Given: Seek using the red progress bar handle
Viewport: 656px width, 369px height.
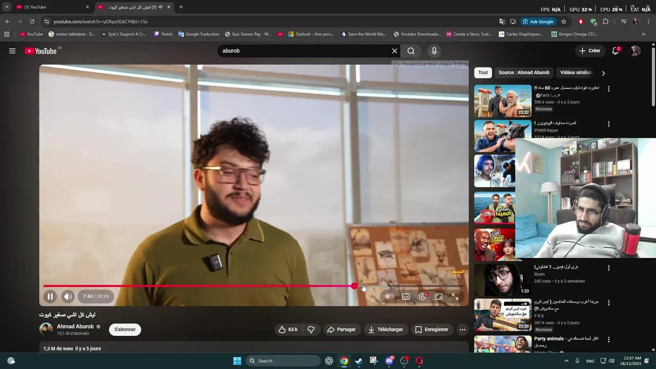Looking at the screenshot, I should coord(355,286).
